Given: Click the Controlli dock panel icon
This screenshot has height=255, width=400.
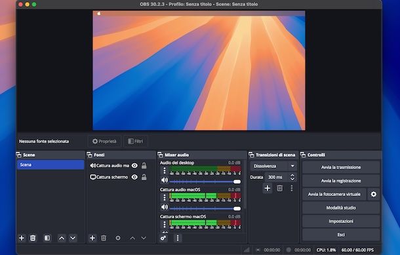Looking at the screenshot, I should (x=303, y=155).
